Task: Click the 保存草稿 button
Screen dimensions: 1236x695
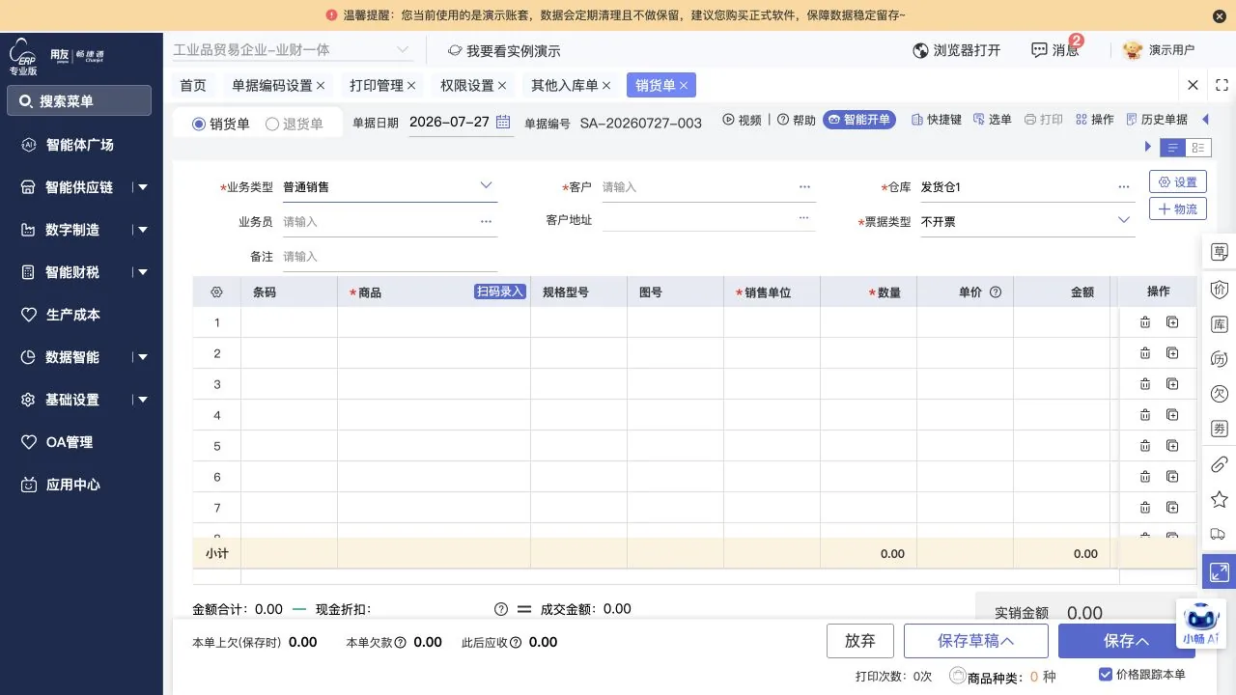Action: click(x=976, y=641)
